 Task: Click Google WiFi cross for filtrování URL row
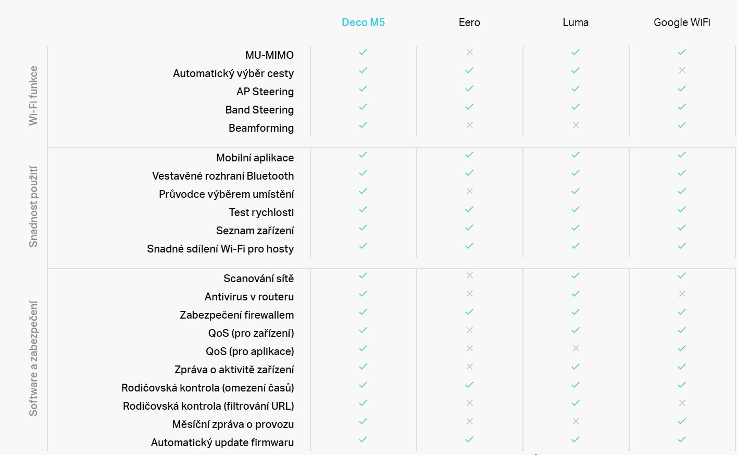pyautogui.click(x=682, y=403)
